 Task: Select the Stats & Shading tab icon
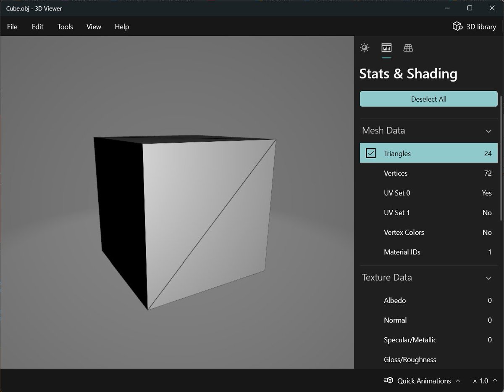coord(386,48)
